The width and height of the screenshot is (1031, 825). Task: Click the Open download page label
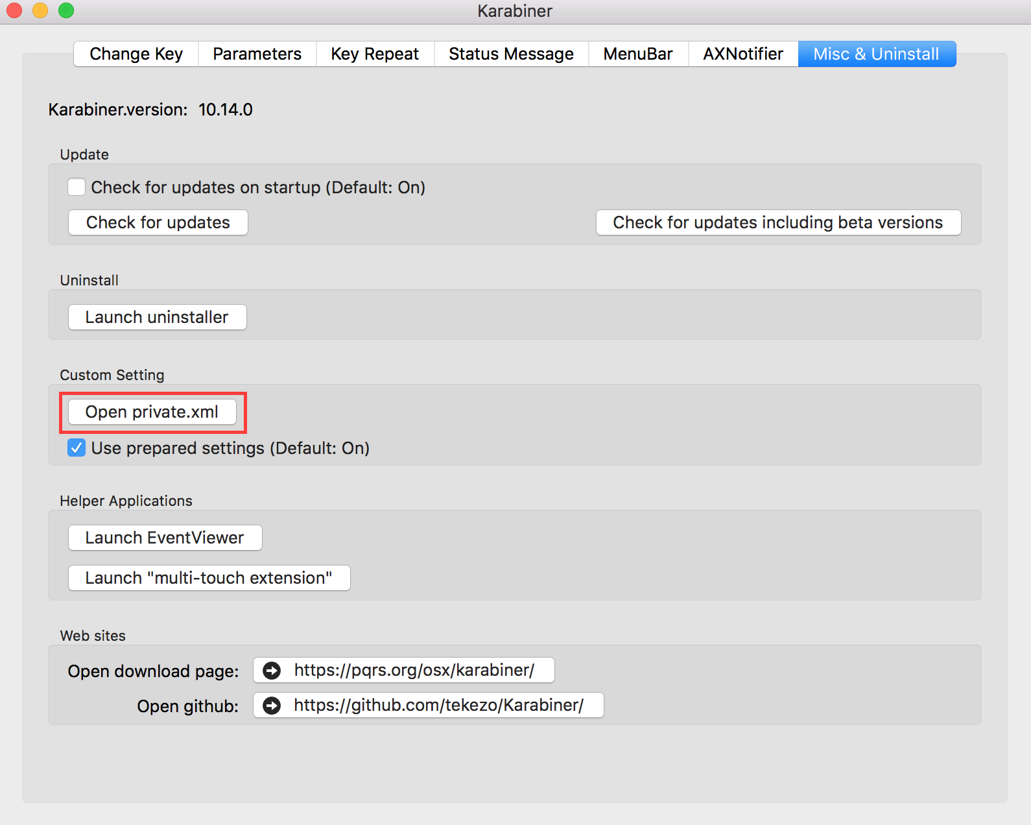(154, 671)
